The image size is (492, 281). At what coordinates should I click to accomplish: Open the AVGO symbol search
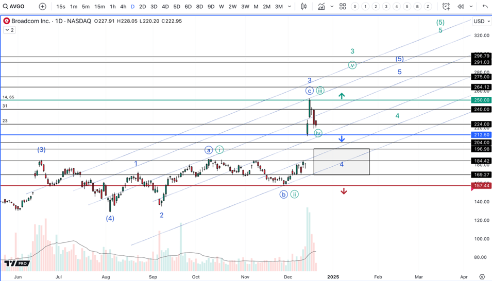[x=17, y=7]
